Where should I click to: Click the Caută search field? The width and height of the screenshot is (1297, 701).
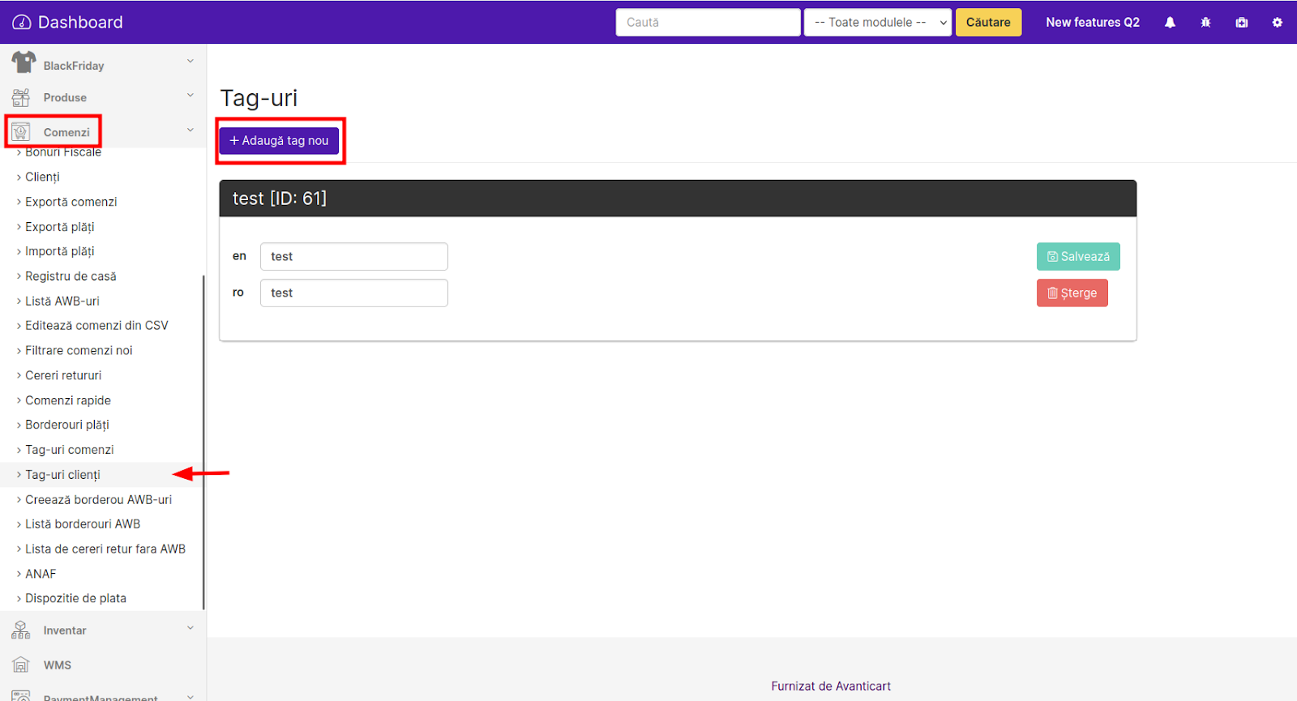pos(708,23)
